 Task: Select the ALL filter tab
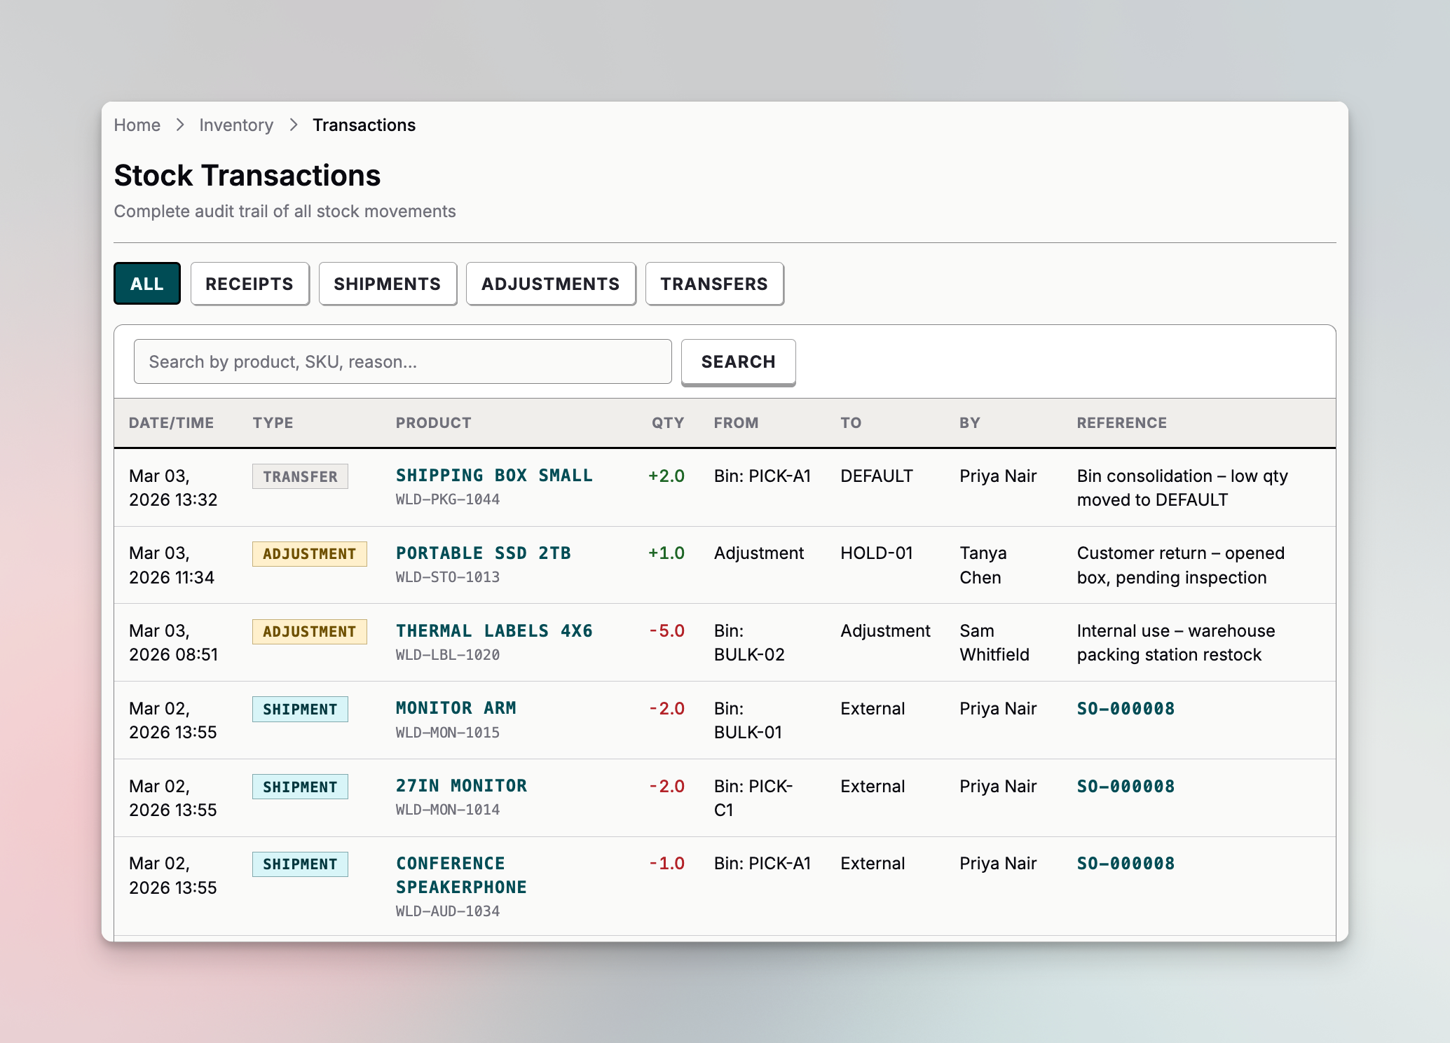tap(147, 284)
